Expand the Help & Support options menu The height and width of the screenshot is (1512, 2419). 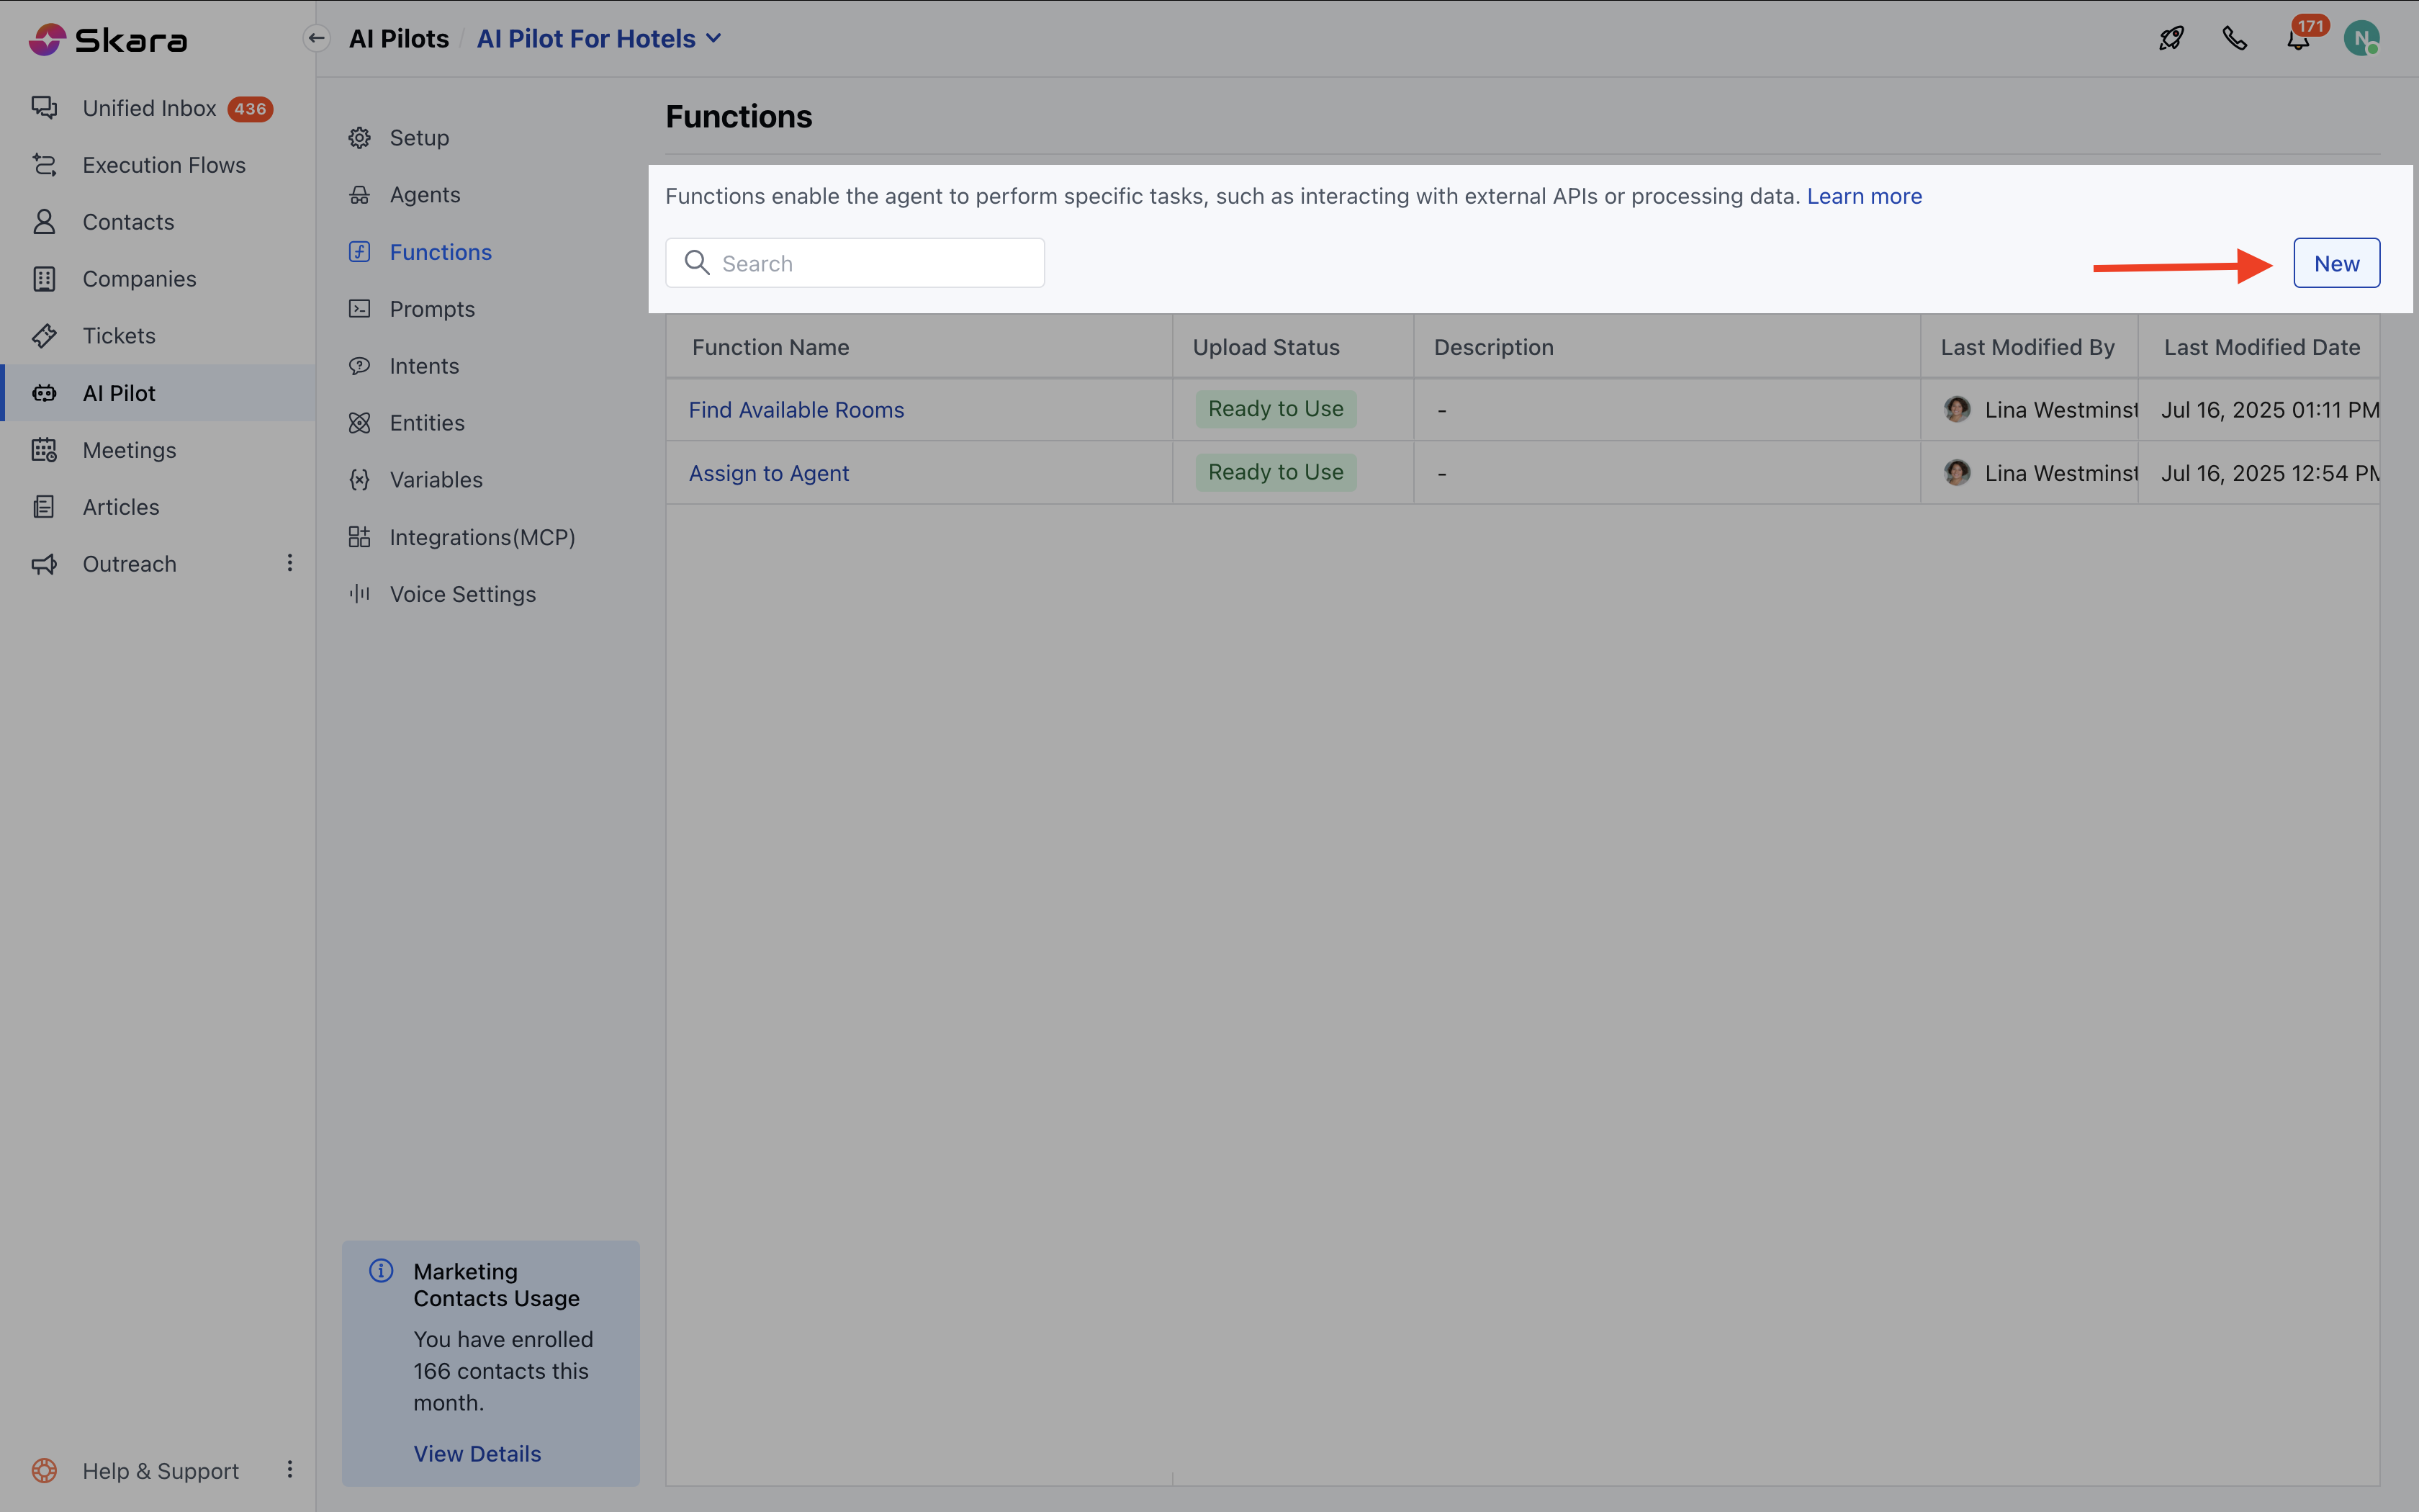(289, 1470)
